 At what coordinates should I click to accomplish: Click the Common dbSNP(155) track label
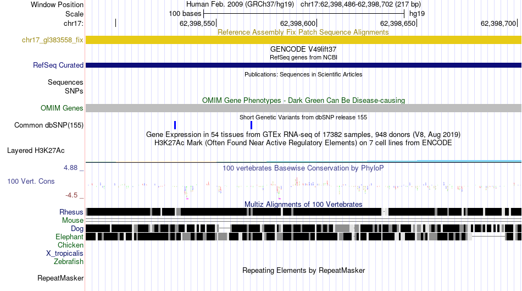click(x=48, y=125)
